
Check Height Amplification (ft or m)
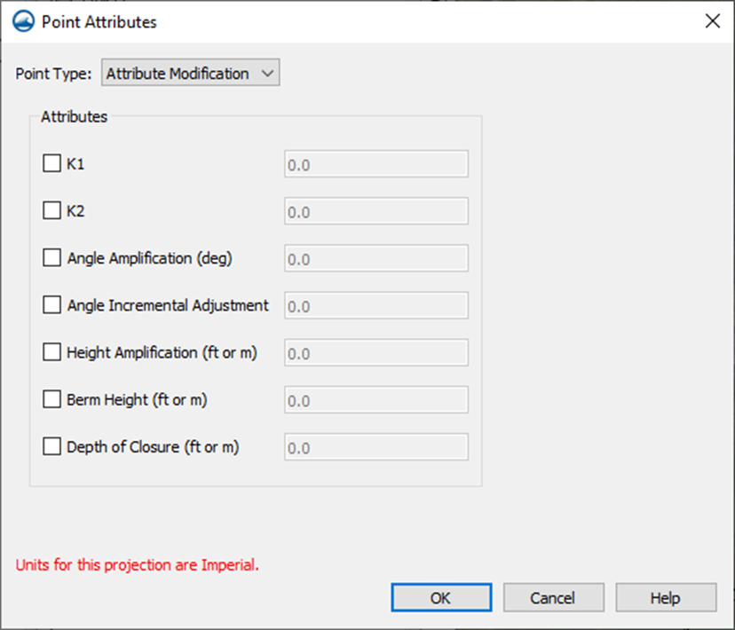[51, 352]
